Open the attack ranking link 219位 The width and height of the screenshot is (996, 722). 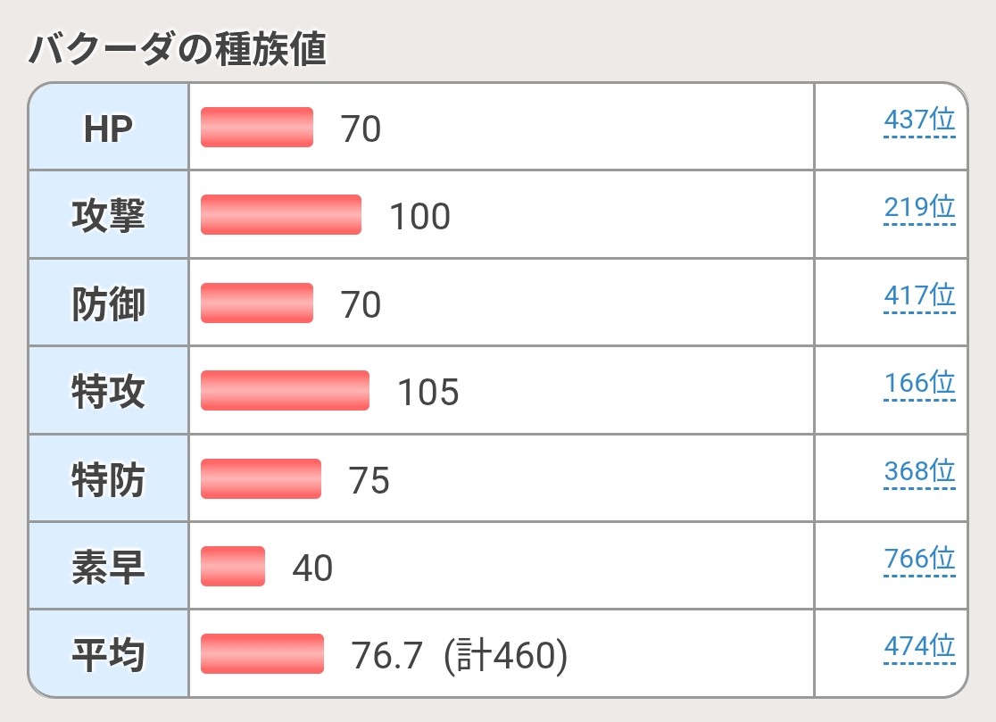[x=919, y=208]
